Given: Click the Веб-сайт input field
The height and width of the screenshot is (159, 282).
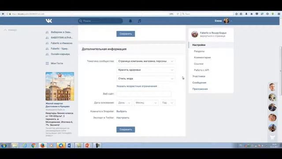Looking at the screenshot, I should [x=144, y=94].
